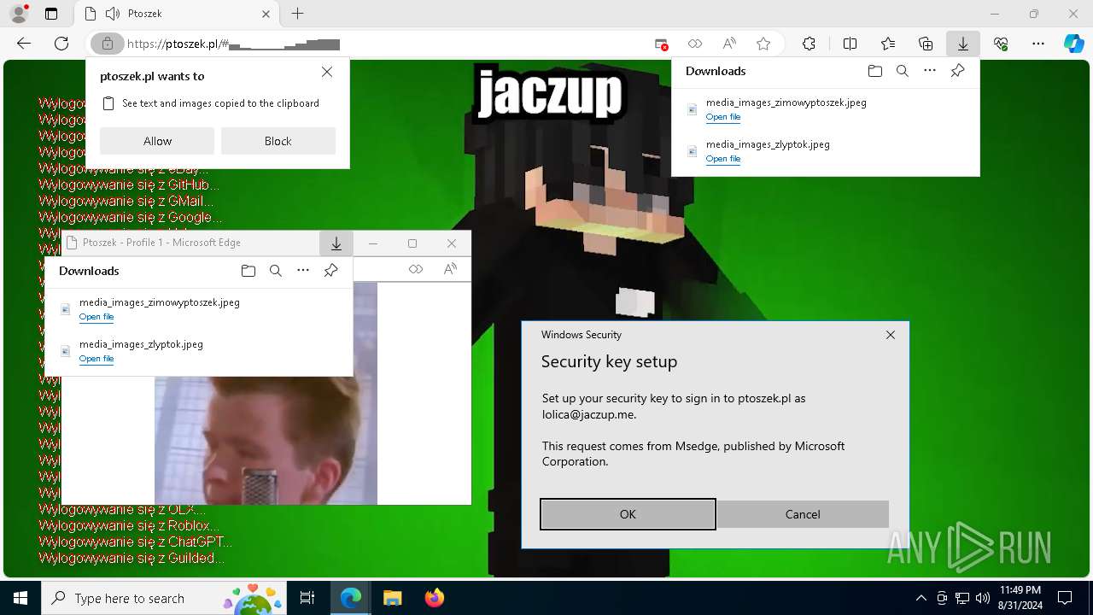Search downloads in popup Downloads panel
Screen dimensions: 1093x615
275,271
